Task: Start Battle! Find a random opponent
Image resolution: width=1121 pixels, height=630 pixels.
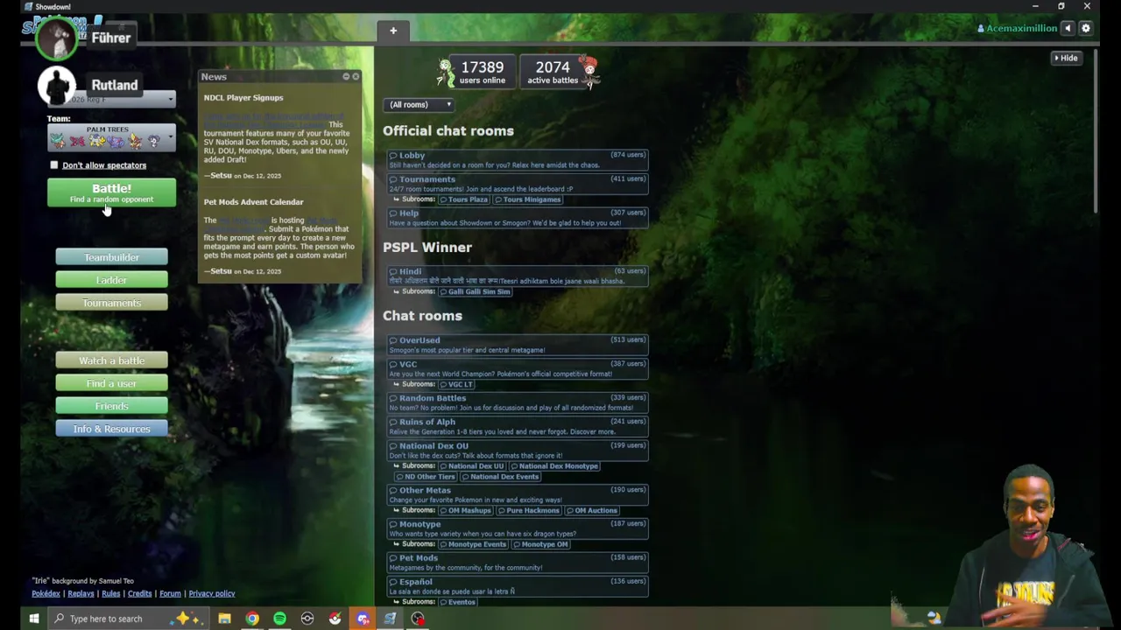Action: [111, 192]
